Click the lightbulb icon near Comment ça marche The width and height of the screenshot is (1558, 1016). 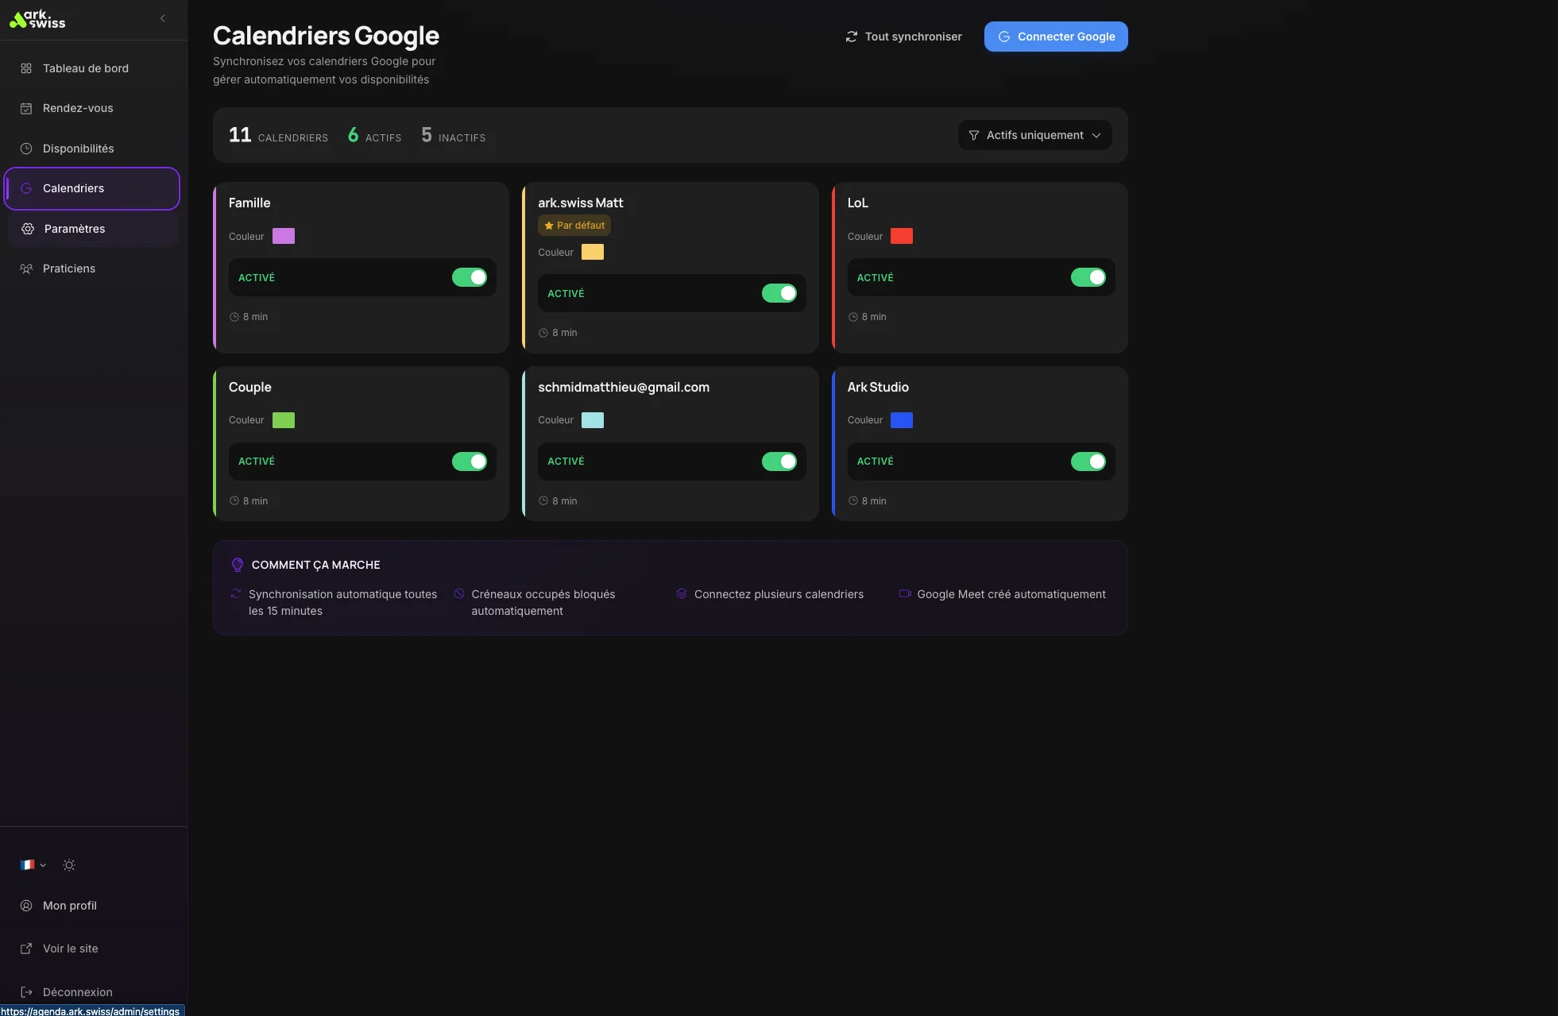(x=237, y=565)
